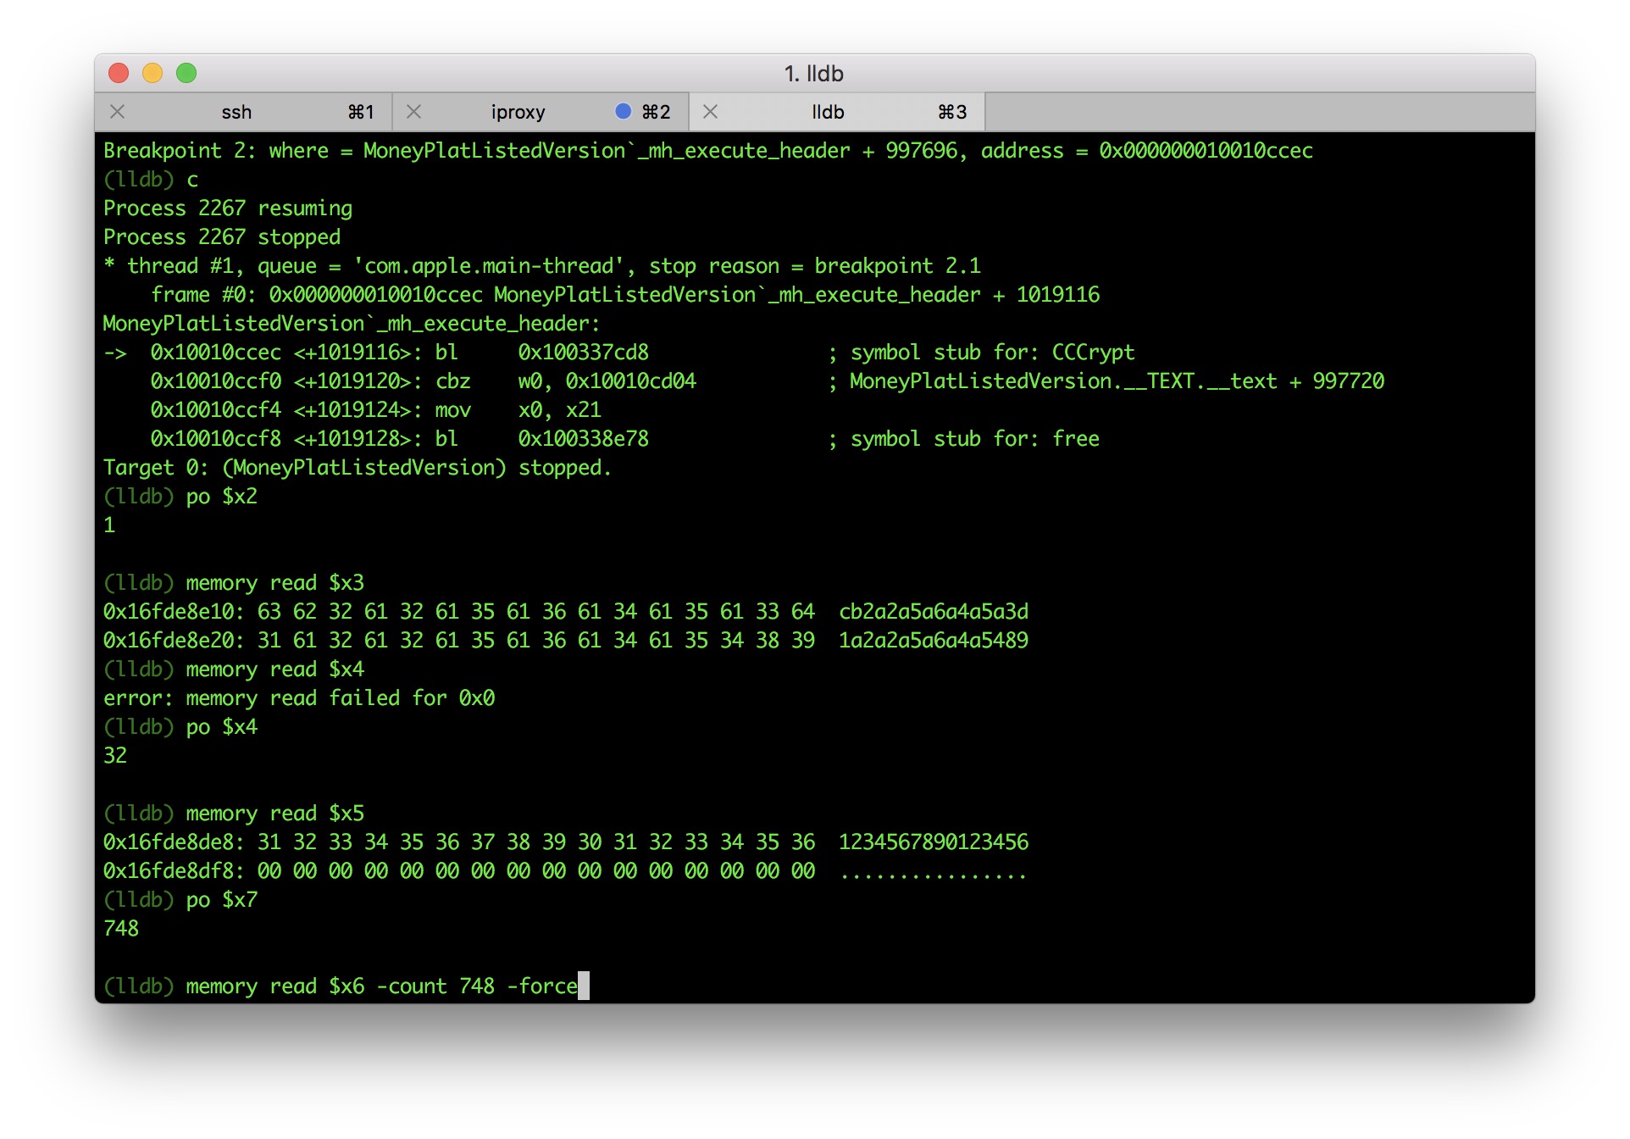
Task: Click the 'error: memory read failed for 0x0' line
Action: (x=299, y=698)
